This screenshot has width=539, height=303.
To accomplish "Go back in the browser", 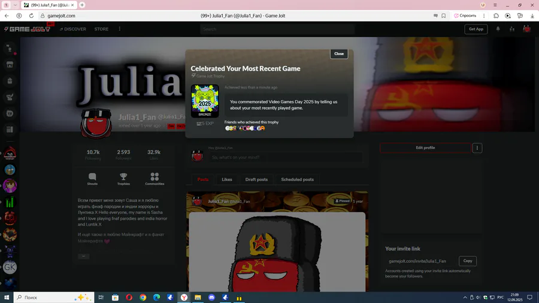I will click(7, 16).
